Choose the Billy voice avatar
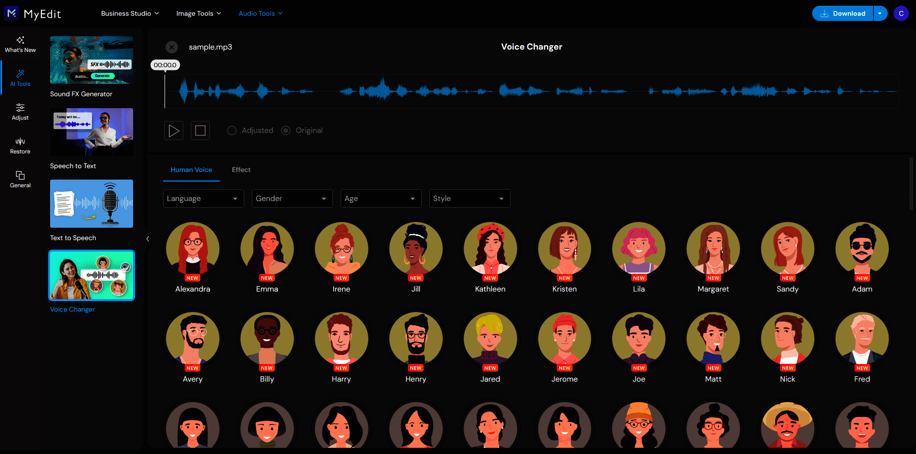Image resolution: width=916 pixels, height=454 pixels. pos(267,339)
